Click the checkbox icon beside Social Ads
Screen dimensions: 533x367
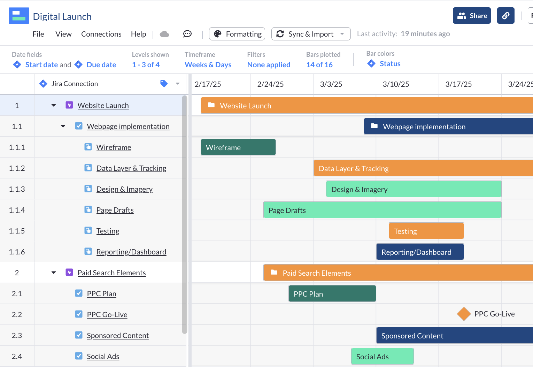79,356
